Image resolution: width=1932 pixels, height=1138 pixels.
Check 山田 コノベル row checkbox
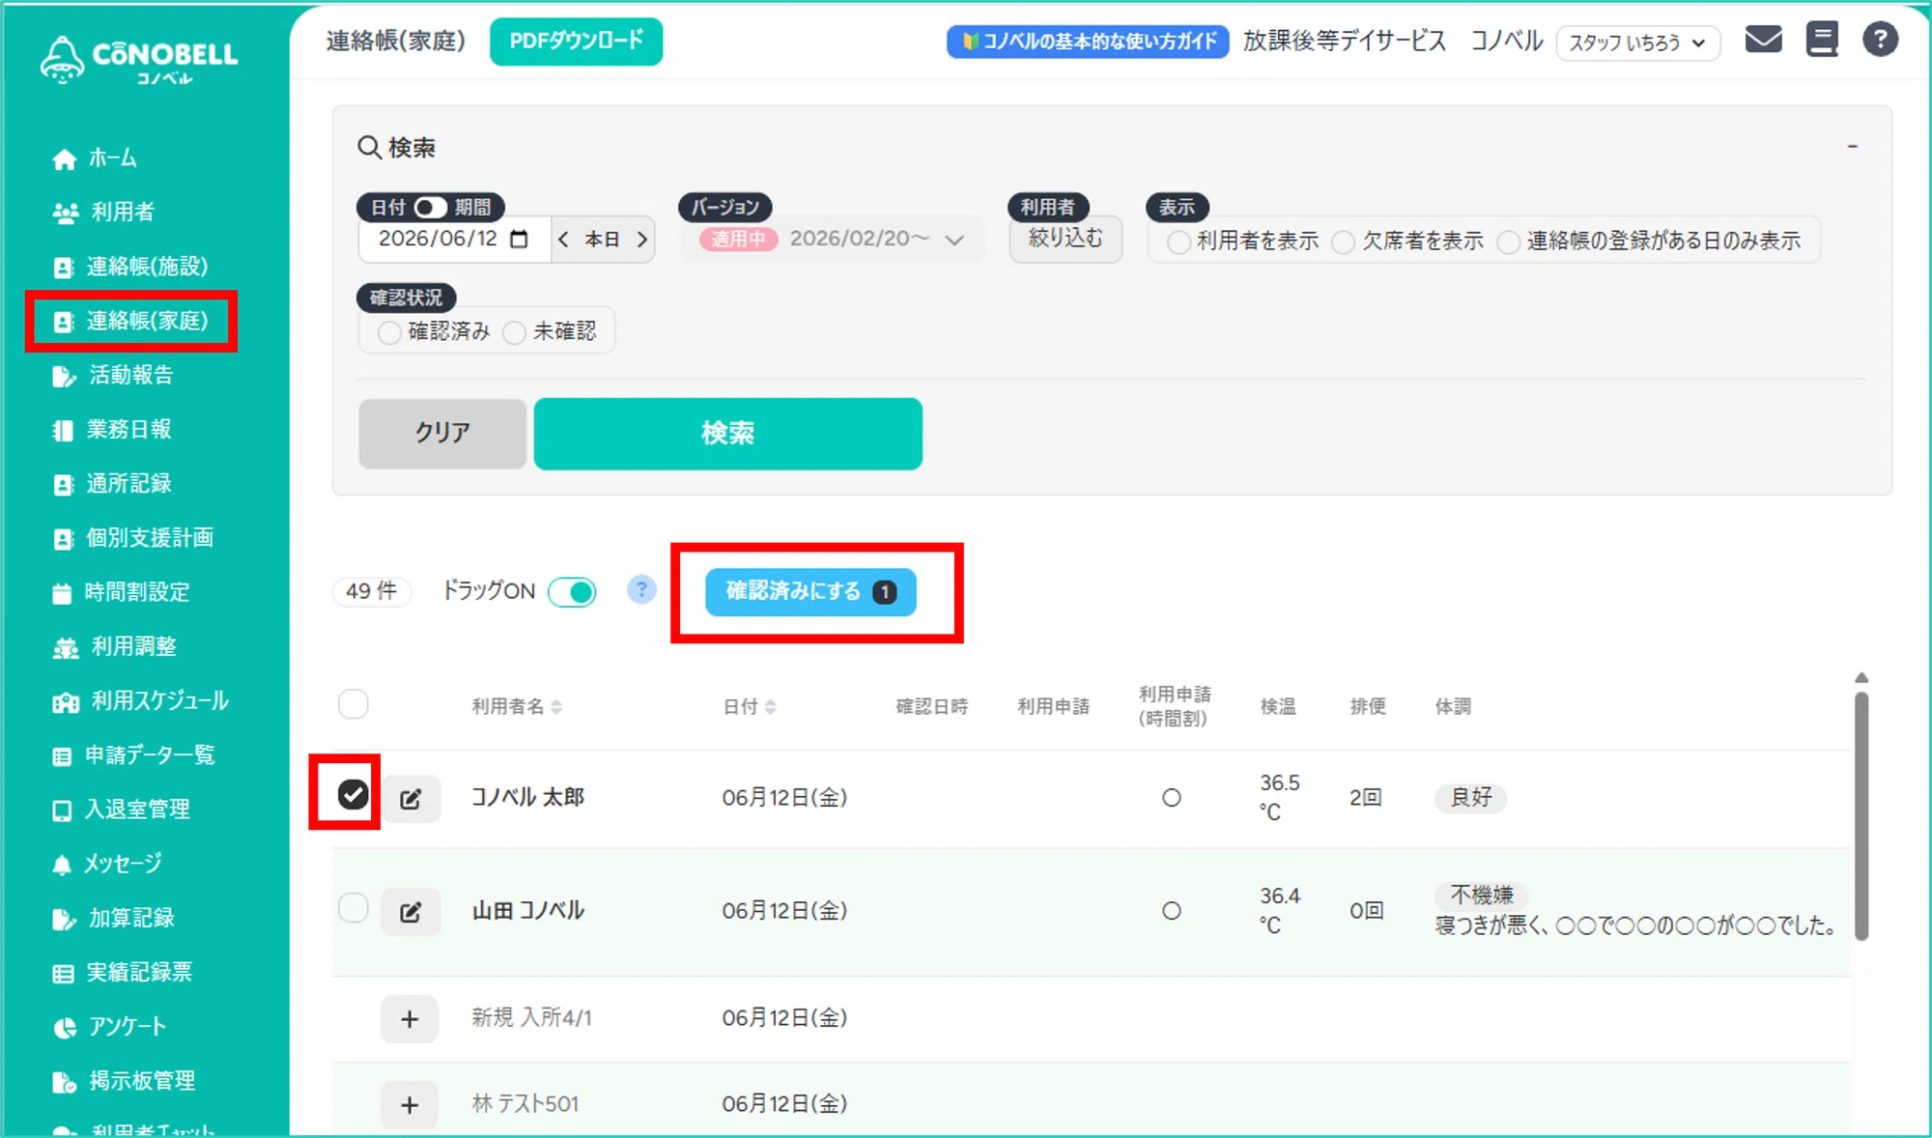[x=354, y=907]
